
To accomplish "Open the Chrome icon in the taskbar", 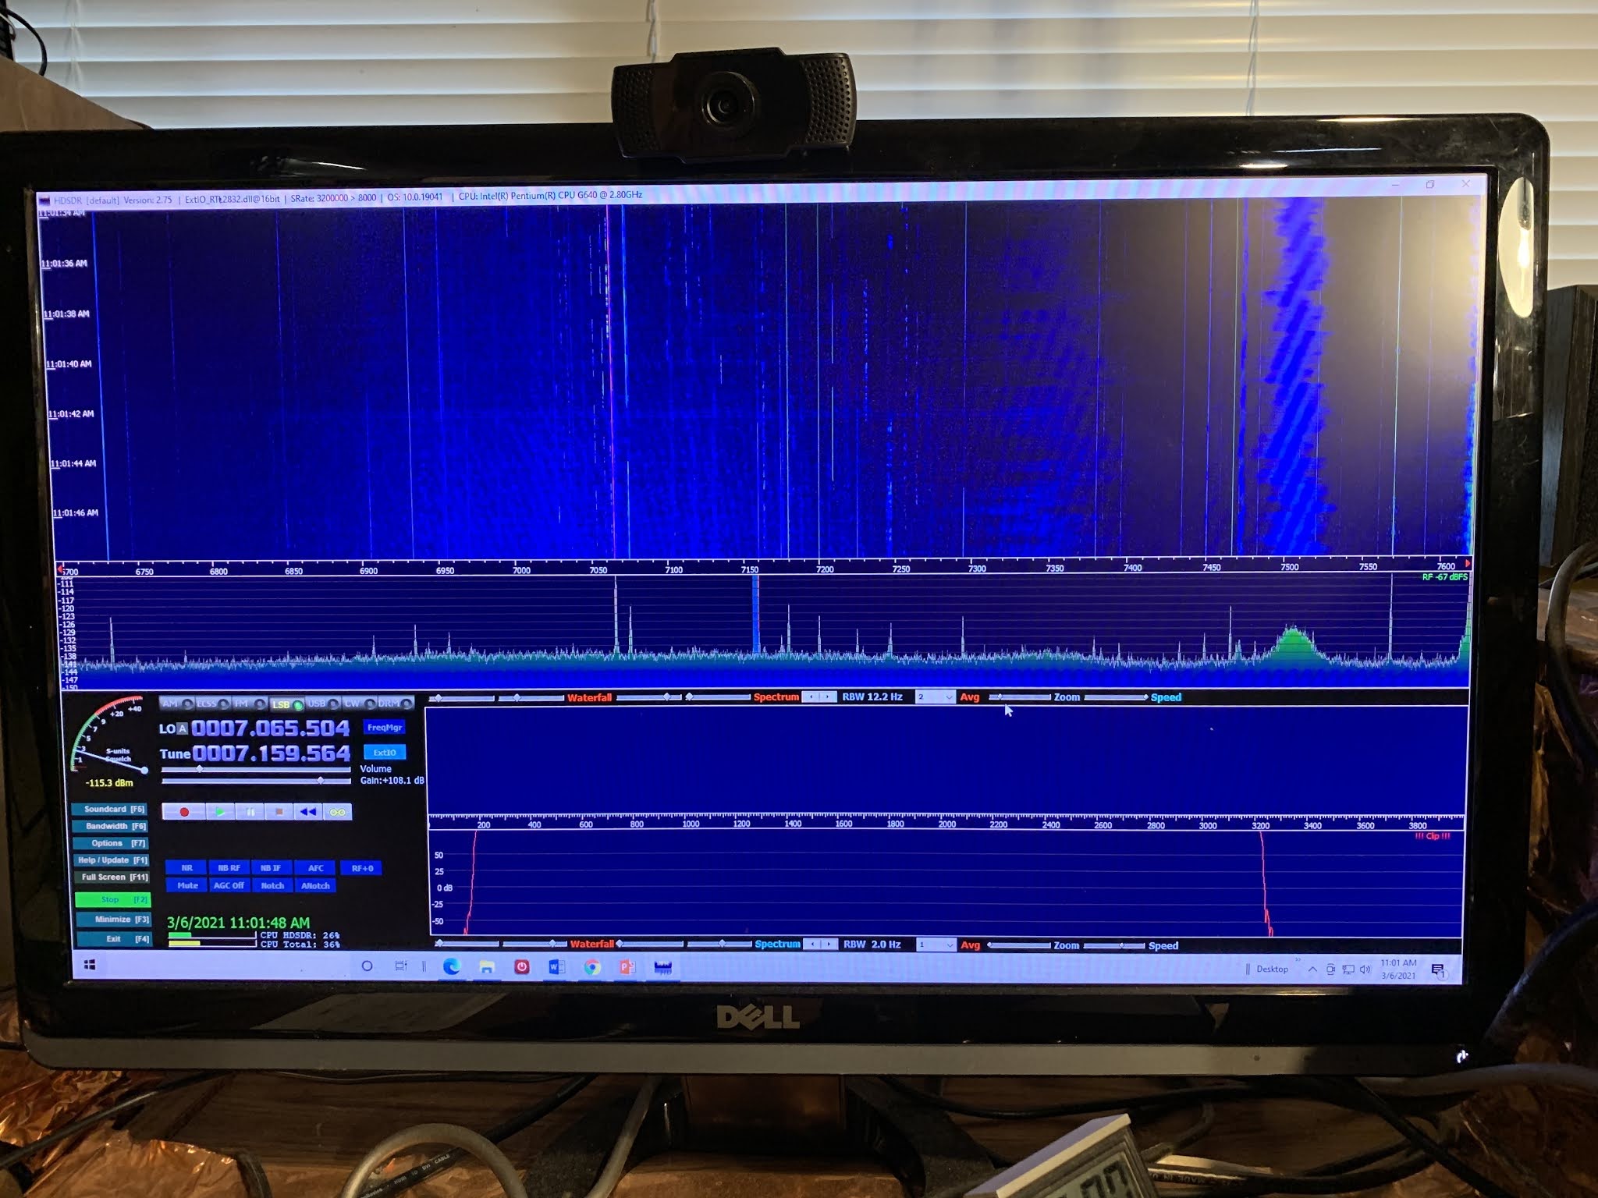I will [592, 967].
